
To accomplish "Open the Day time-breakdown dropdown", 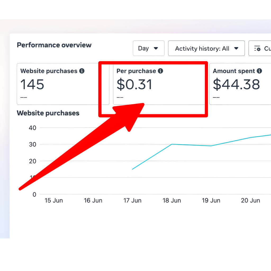I will tap(148, 48).
